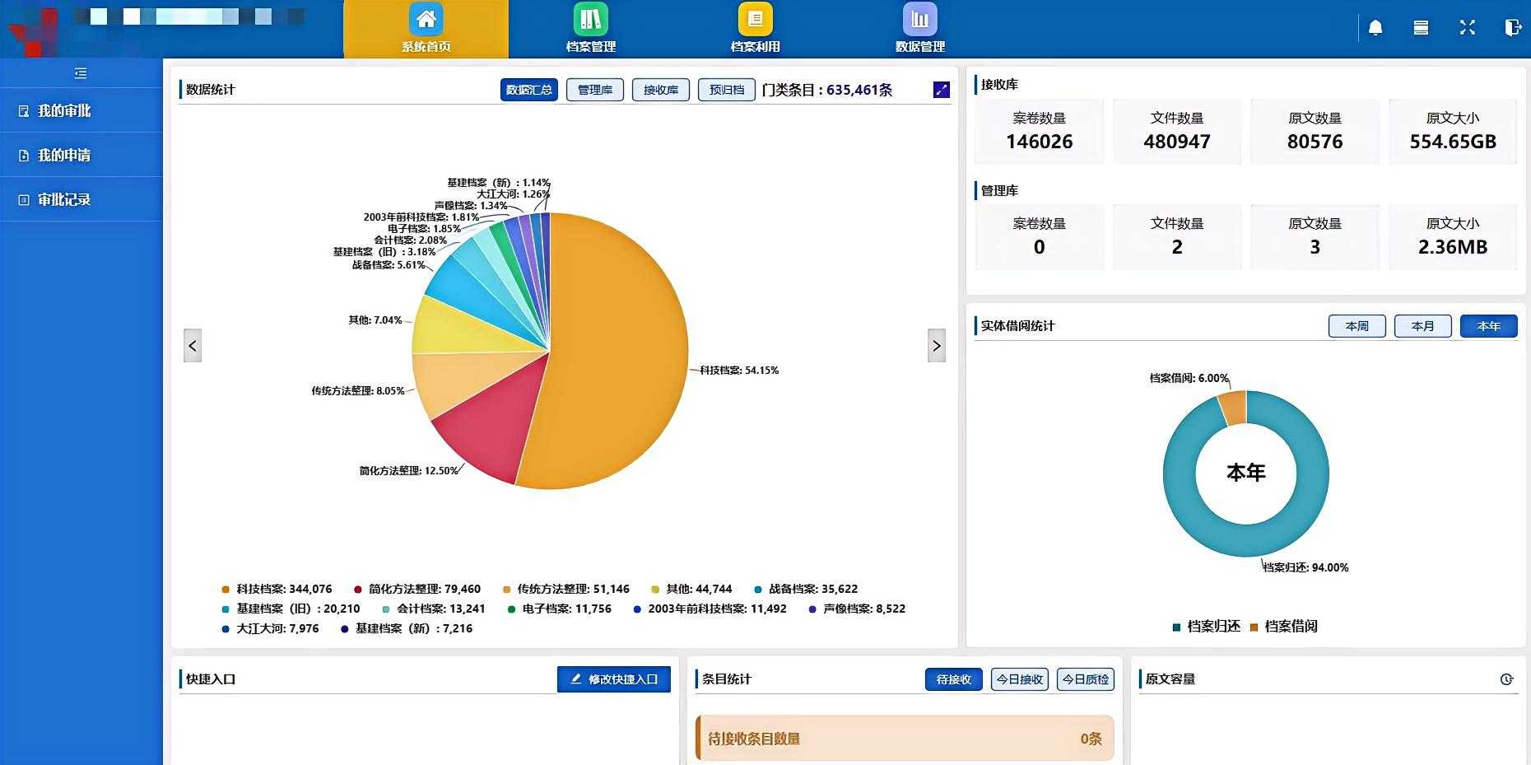Click the clock icon in 原文容量 panel
This screenshot has height=765, width=1531.
click(1506, 679)
